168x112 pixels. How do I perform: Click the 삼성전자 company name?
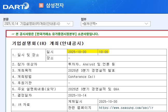[55, 5]
